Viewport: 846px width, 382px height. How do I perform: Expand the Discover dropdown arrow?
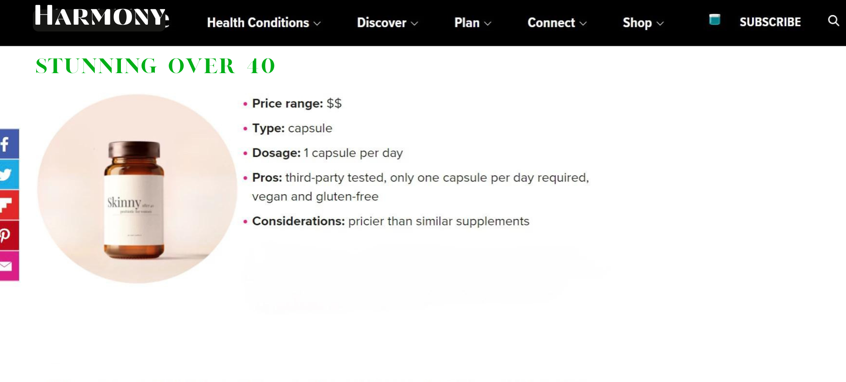tap(414, 24)
